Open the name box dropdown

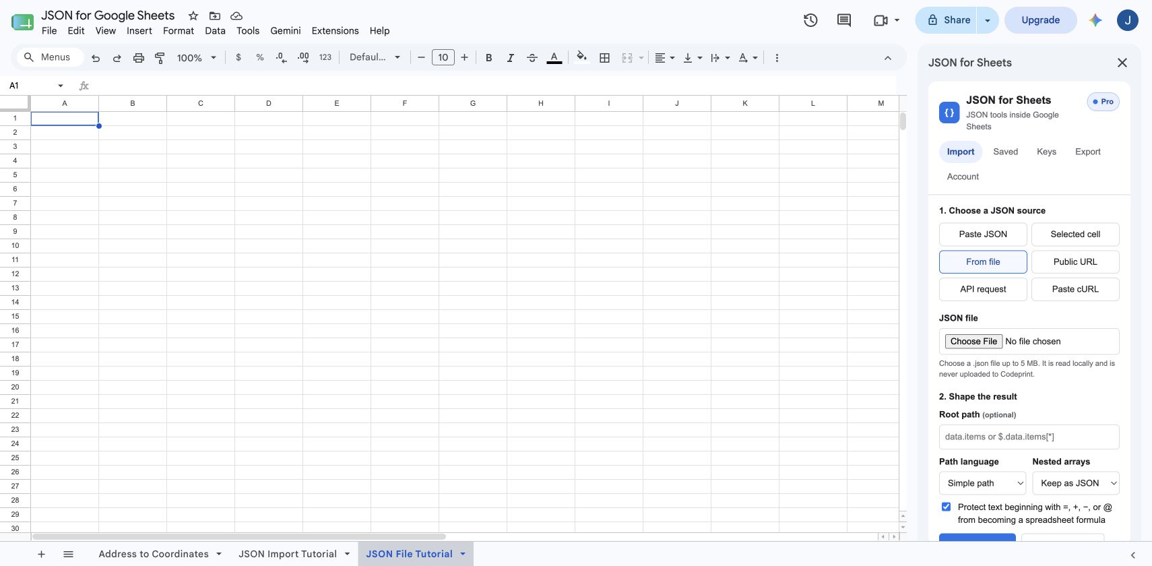(61, 86)
